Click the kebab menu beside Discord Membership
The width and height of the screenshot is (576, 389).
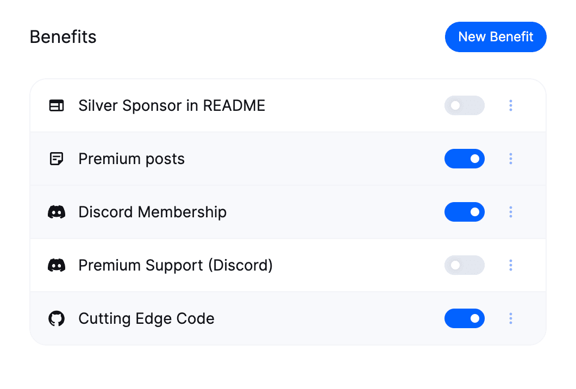tap(511, 212)
